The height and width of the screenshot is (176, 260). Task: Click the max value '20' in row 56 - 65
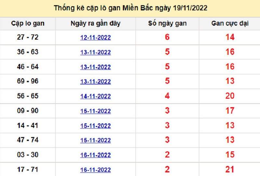(x=230, y=95)
